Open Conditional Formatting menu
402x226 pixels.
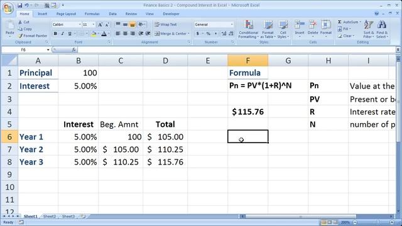[249, 30]
